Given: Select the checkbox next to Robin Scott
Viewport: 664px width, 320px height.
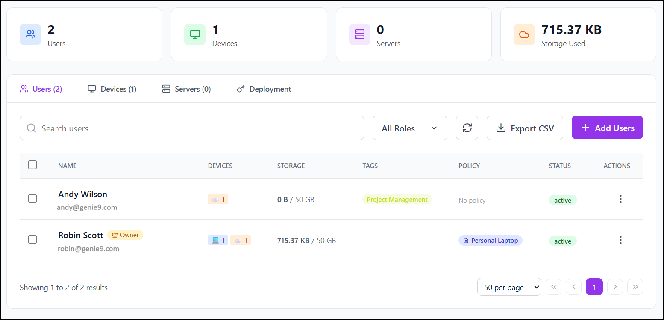Looking at the screenshot, I should coord(32,239).
